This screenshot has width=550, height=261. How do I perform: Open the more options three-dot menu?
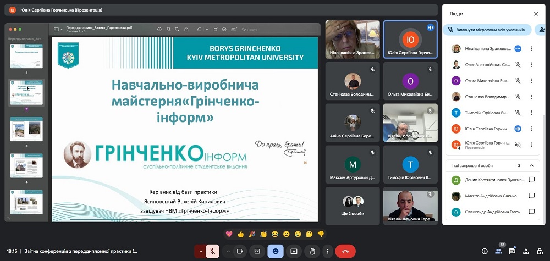point(328,251)
